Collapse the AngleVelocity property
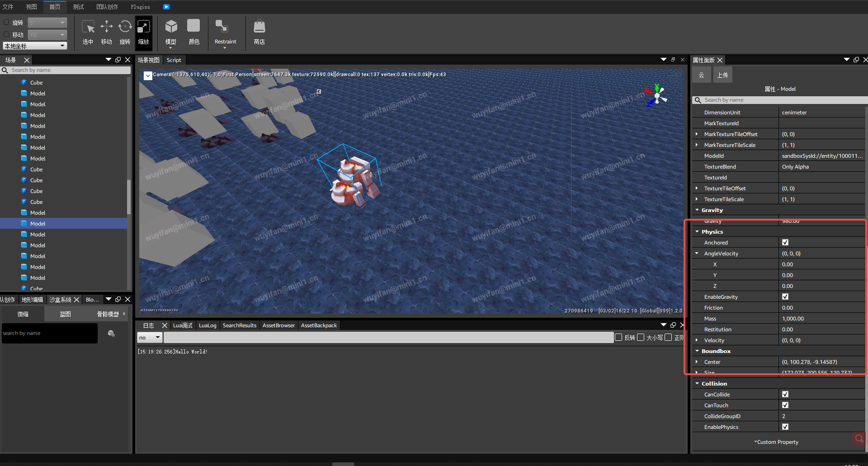Image resolution: width=868 pixels, height=466 pixels. (x=697, y=253)
